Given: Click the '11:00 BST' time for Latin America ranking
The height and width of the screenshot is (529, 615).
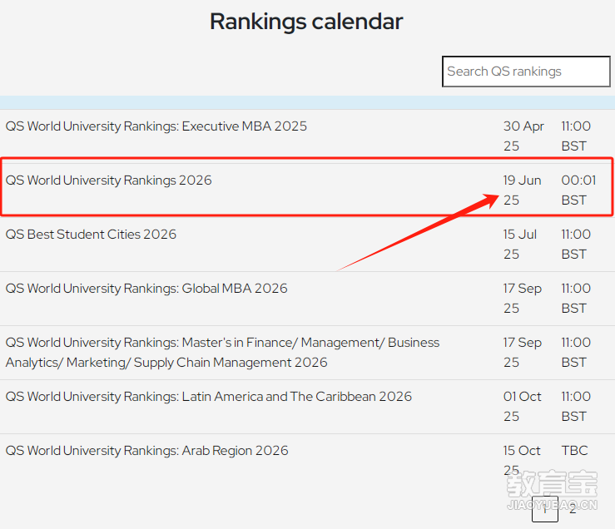Looking at the screenshot, I should click(576, 407).
